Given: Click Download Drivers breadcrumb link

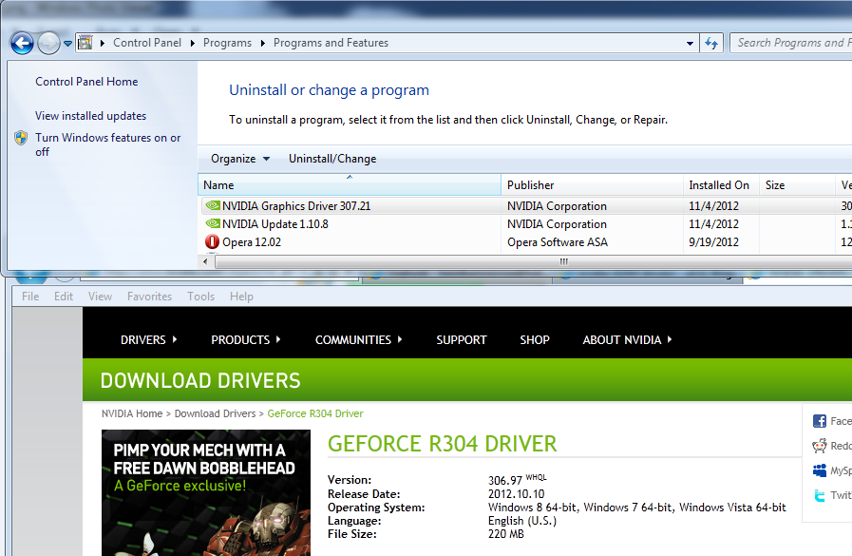Looking at the screenshot, I should pos(216,413).
